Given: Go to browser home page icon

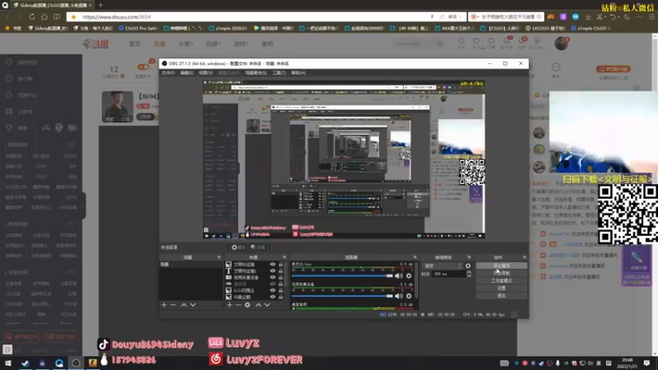Looking at the screenshot, I should (44, 16).
